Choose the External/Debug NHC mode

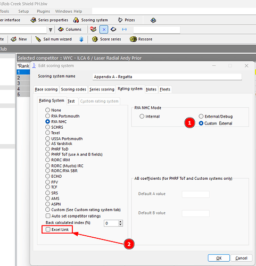tap(201, 117)
